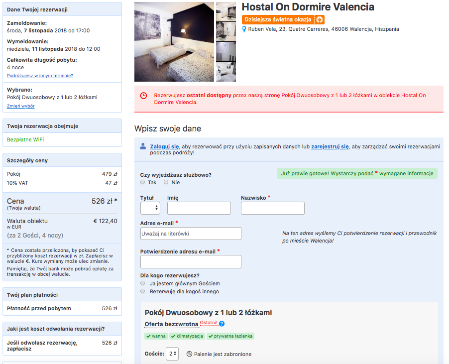The height and width of the screenshot is (364, 449).
Task: Click the user icon next to Zaloguj się
Action: 143,146
